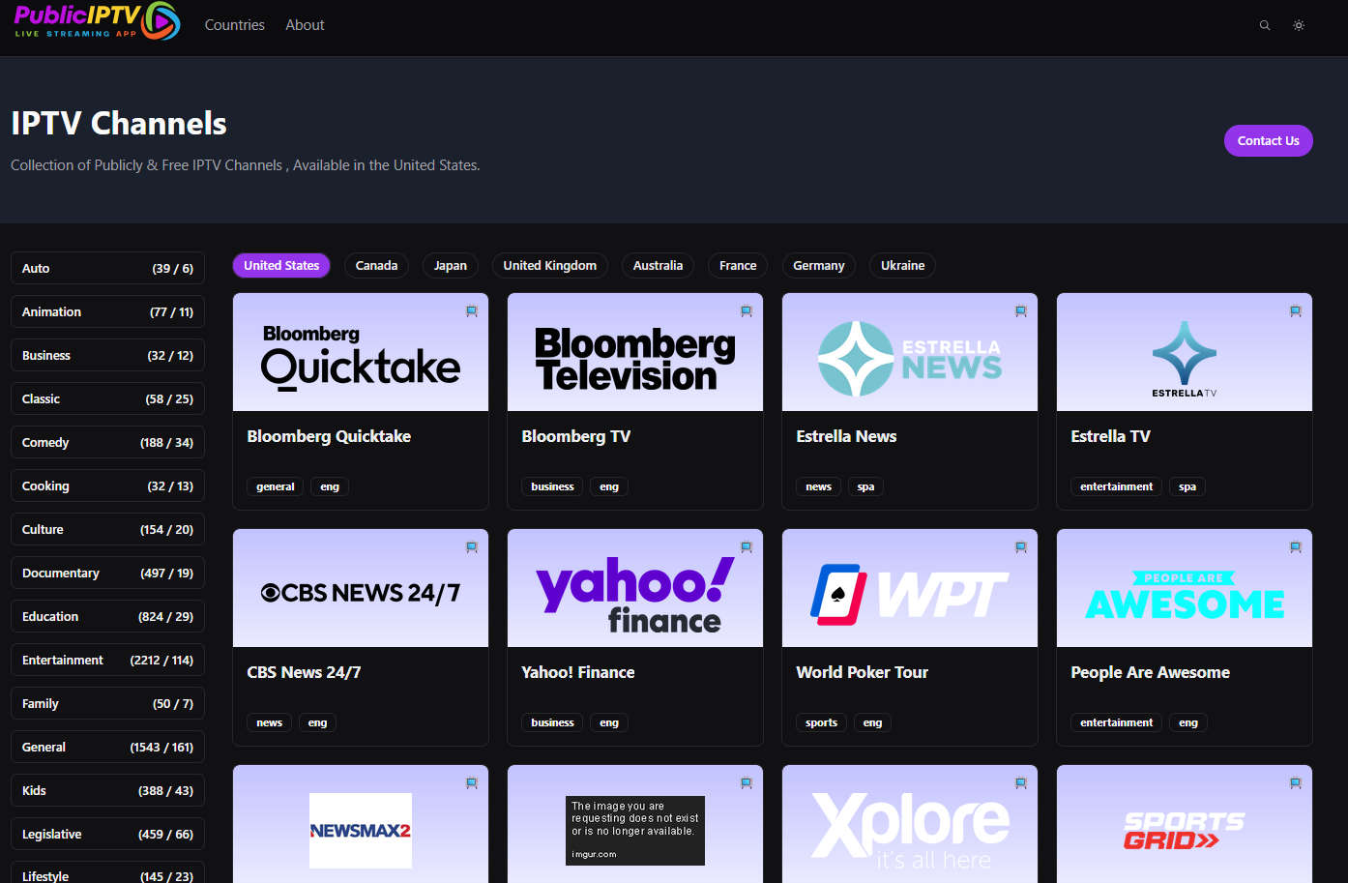Filter by the Kids category

coord(107,790)
